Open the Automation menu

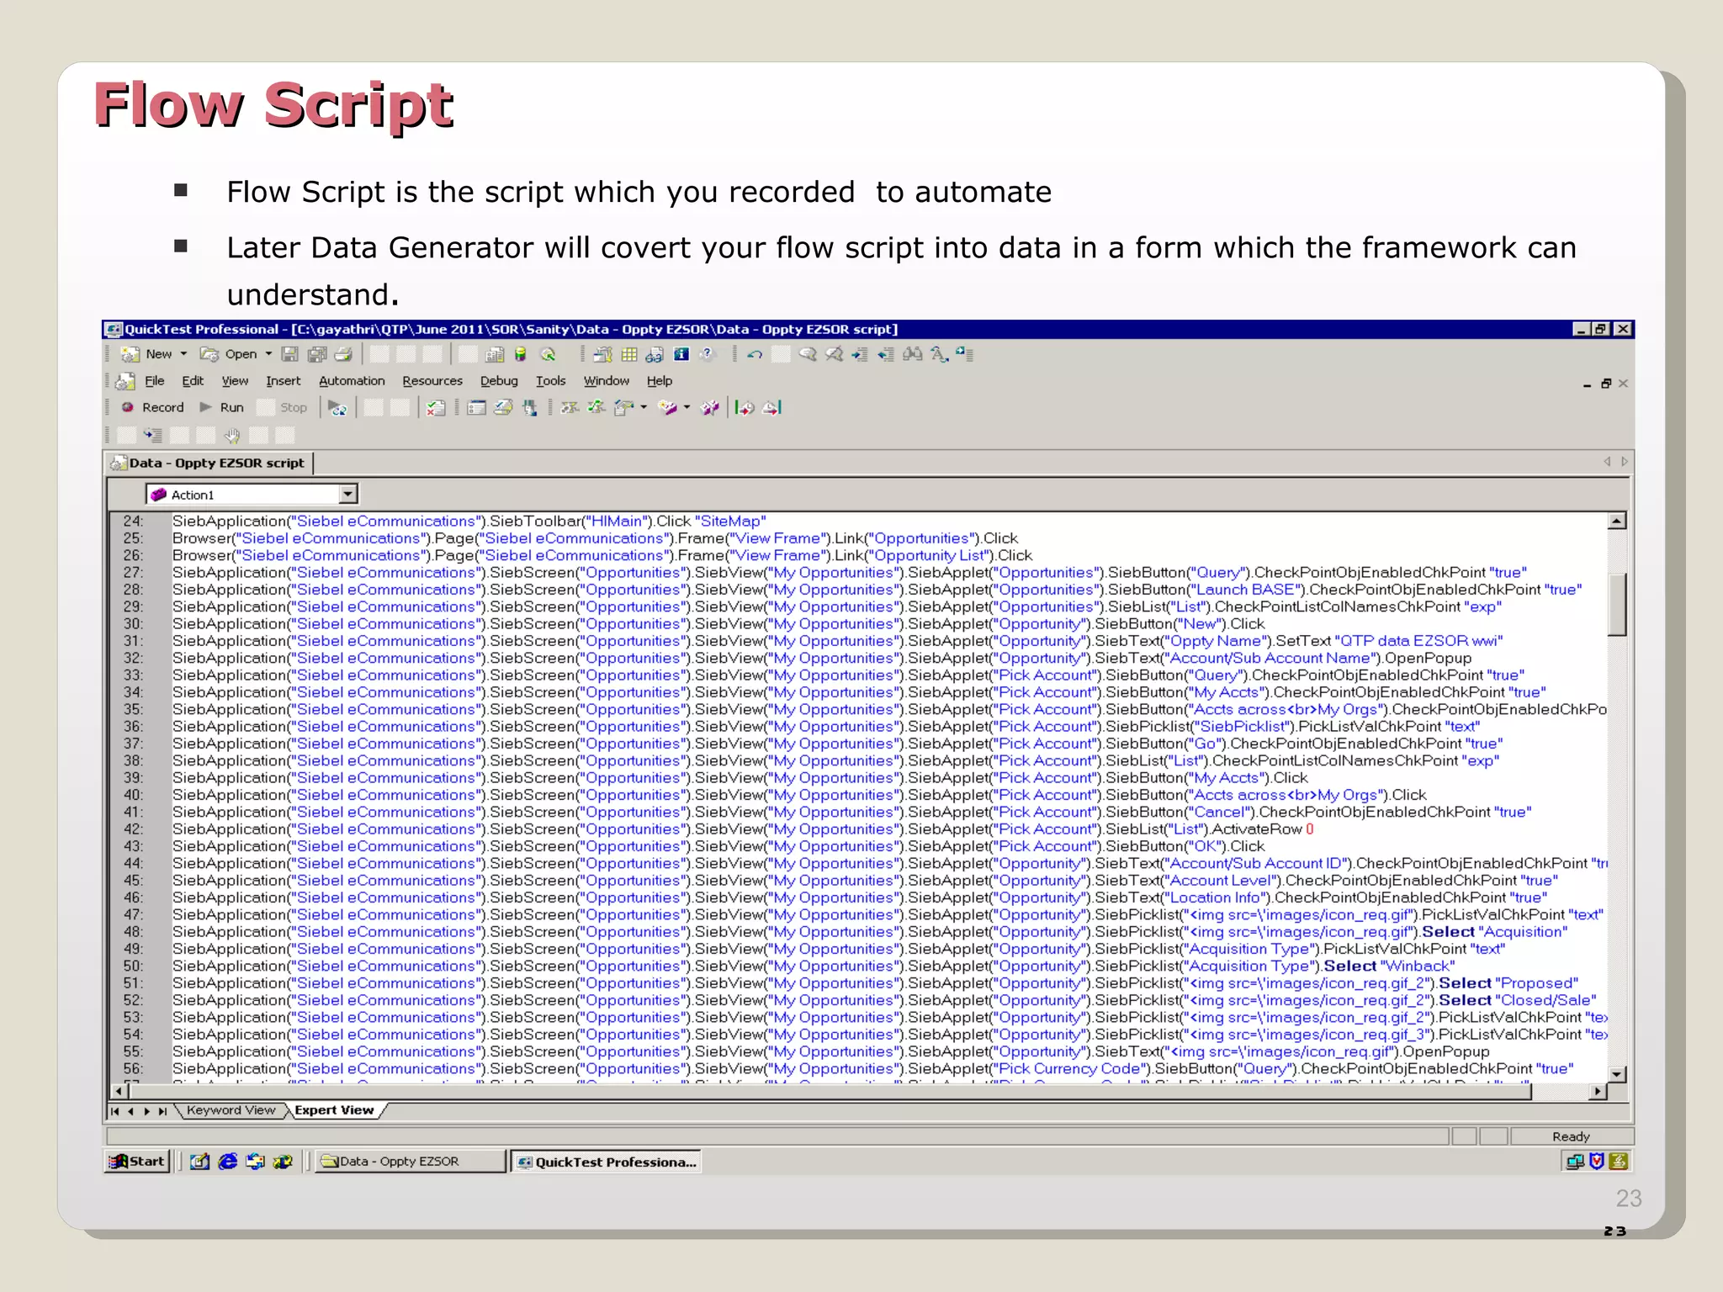point(352,381)
